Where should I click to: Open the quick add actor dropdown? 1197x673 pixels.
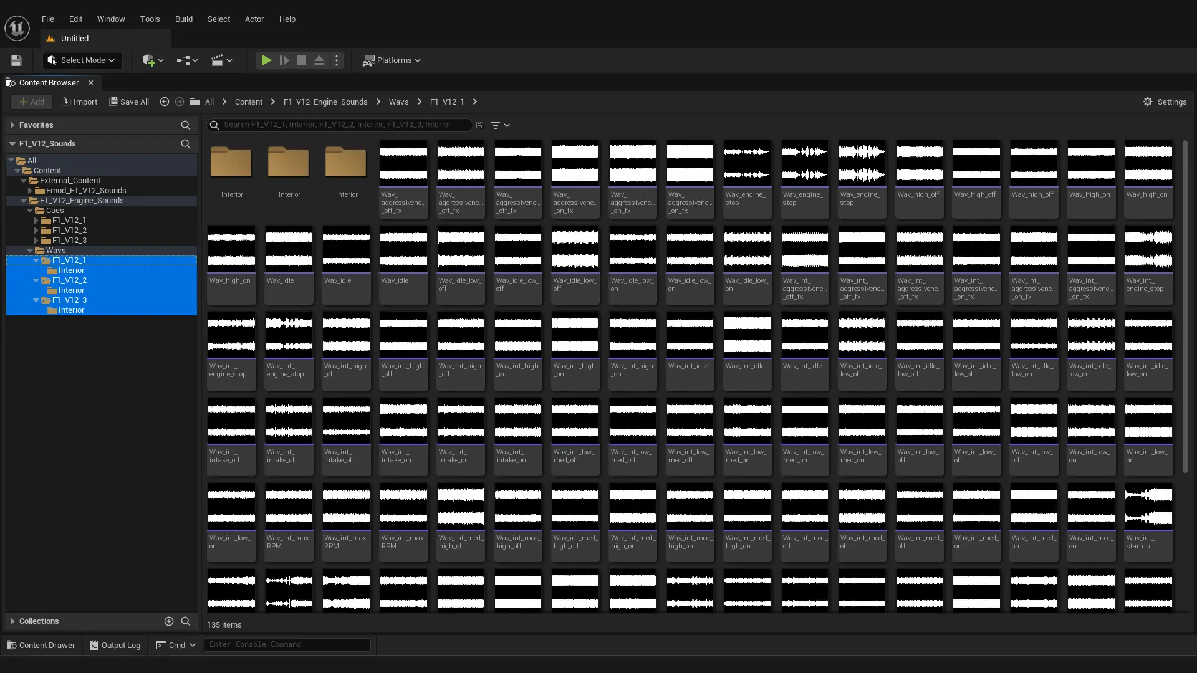click(153, 60)
